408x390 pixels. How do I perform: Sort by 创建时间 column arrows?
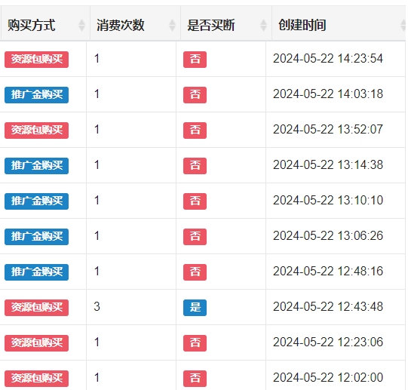403,25
